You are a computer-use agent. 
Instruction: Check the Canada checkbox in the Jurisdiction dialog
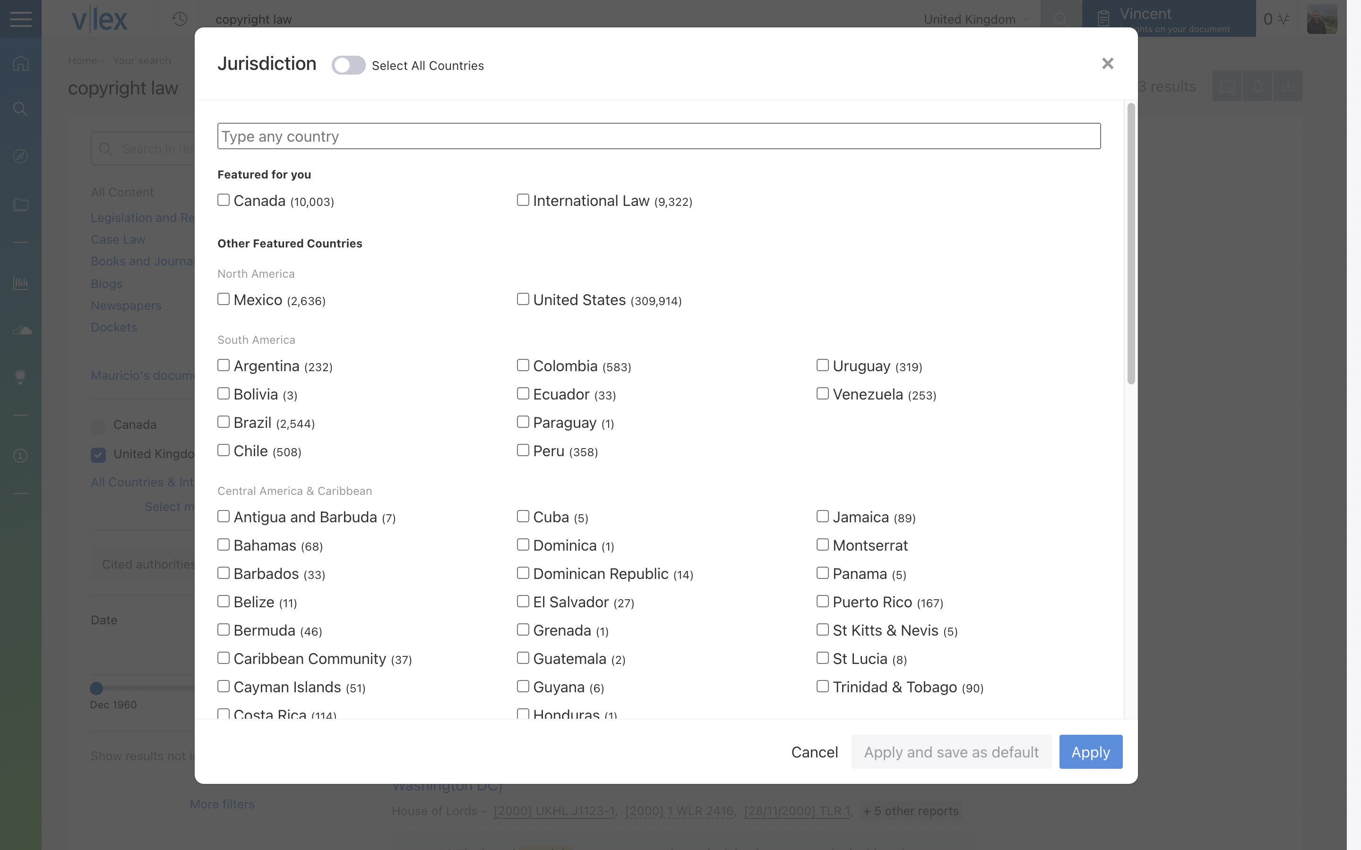pos(223,200)
